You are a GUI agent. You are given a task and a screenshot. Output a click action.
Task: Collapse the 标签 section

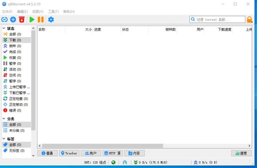(x=4, y=139)
